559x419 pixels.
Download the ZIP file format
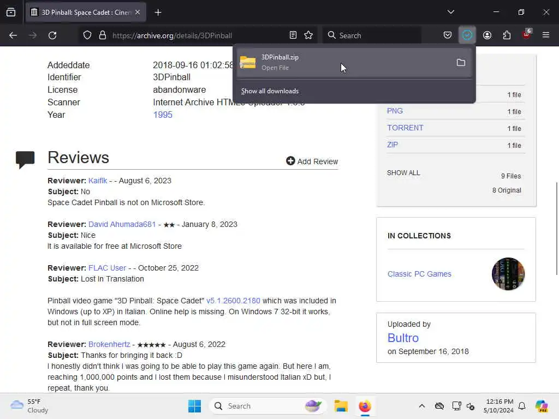click(x=393, y=145)
